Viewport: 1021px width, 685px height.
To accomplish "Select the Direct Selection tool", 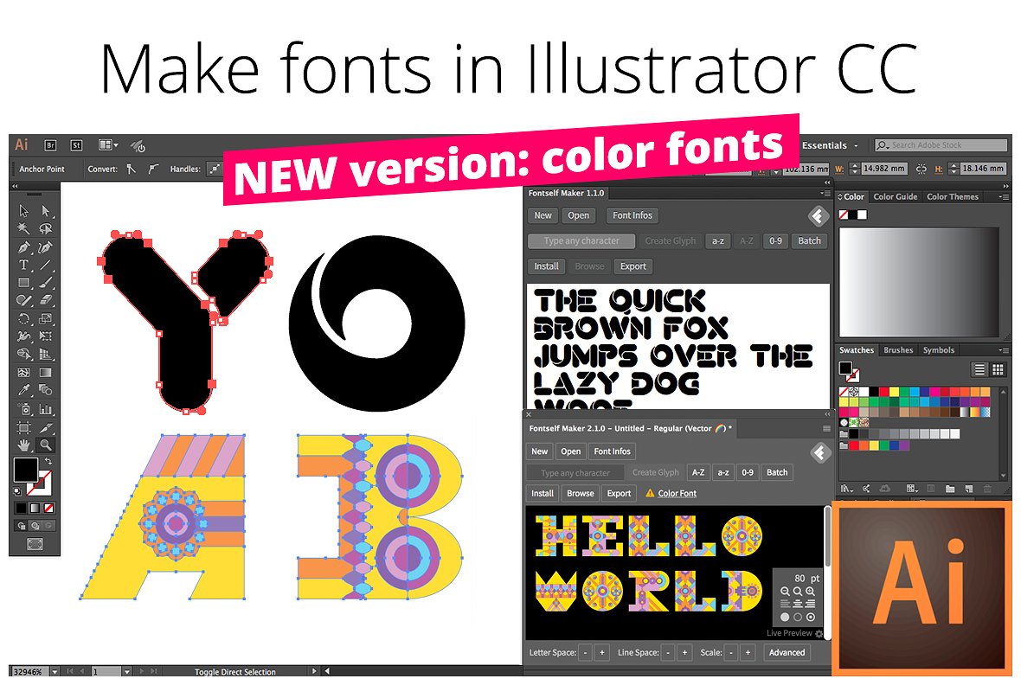I will click(46, 211).
